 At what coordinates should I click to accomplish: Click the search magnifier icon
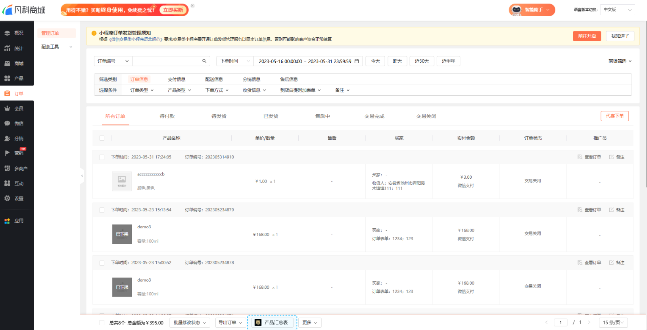(x=204, y=61)
